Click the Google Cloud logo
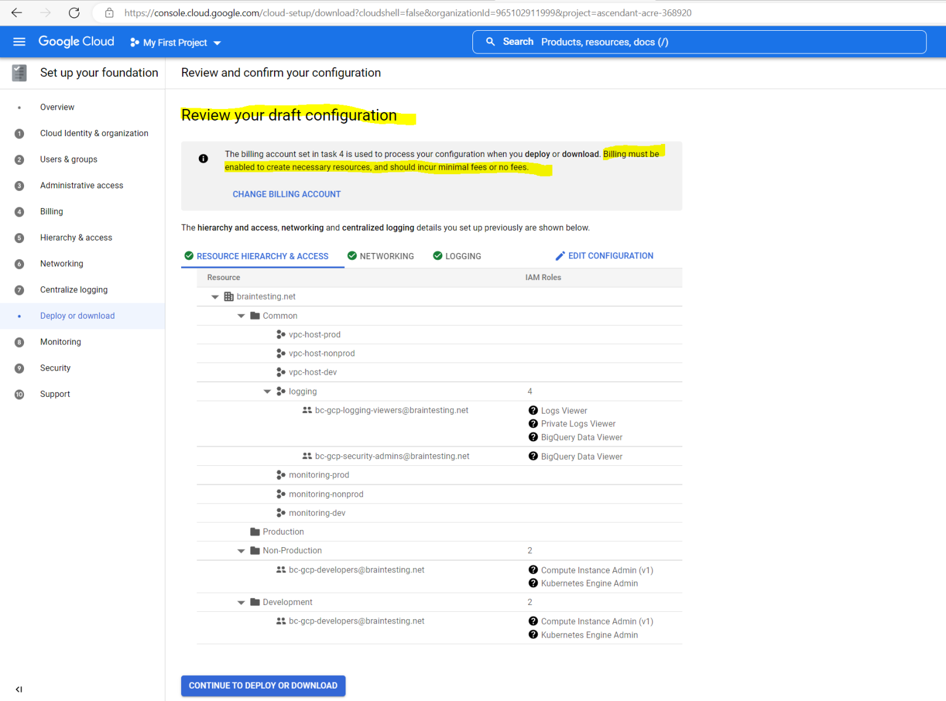Image resolution: width=946 pixels, height=701 pixels. tap(76, 41)
